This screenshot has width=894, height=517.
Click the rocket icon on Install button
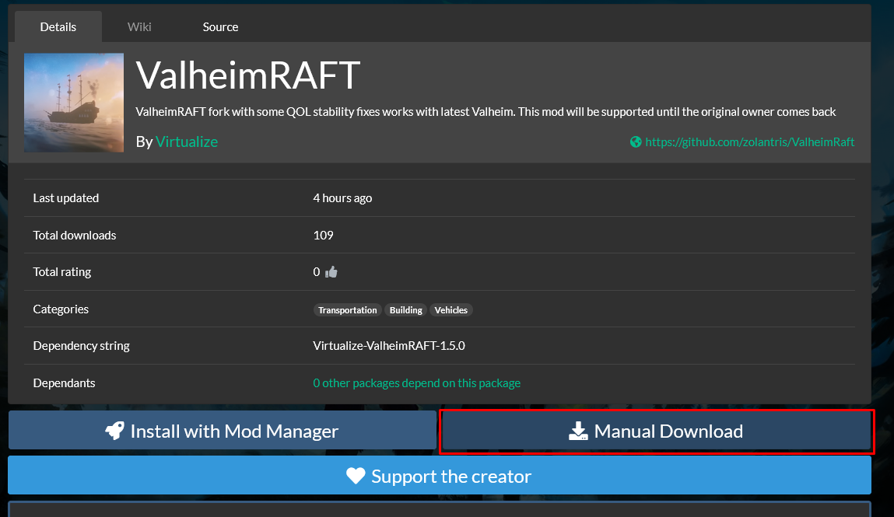pos(114,431)
